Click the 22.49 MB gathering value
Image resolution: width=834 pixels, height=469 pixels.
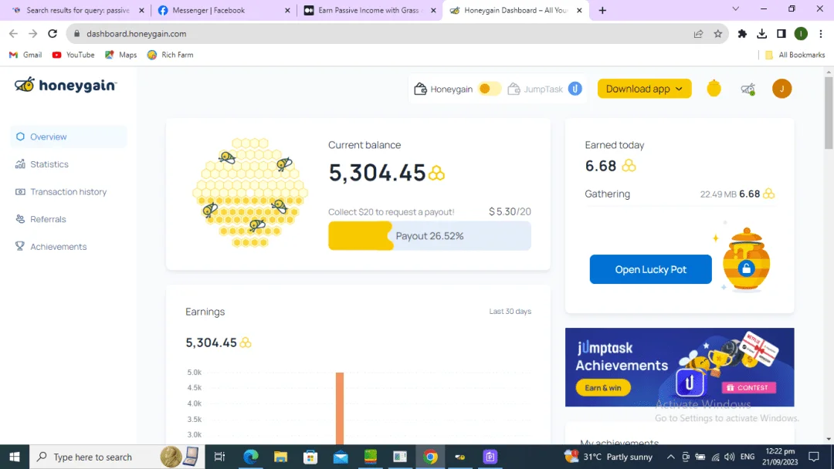pos(718,194)
